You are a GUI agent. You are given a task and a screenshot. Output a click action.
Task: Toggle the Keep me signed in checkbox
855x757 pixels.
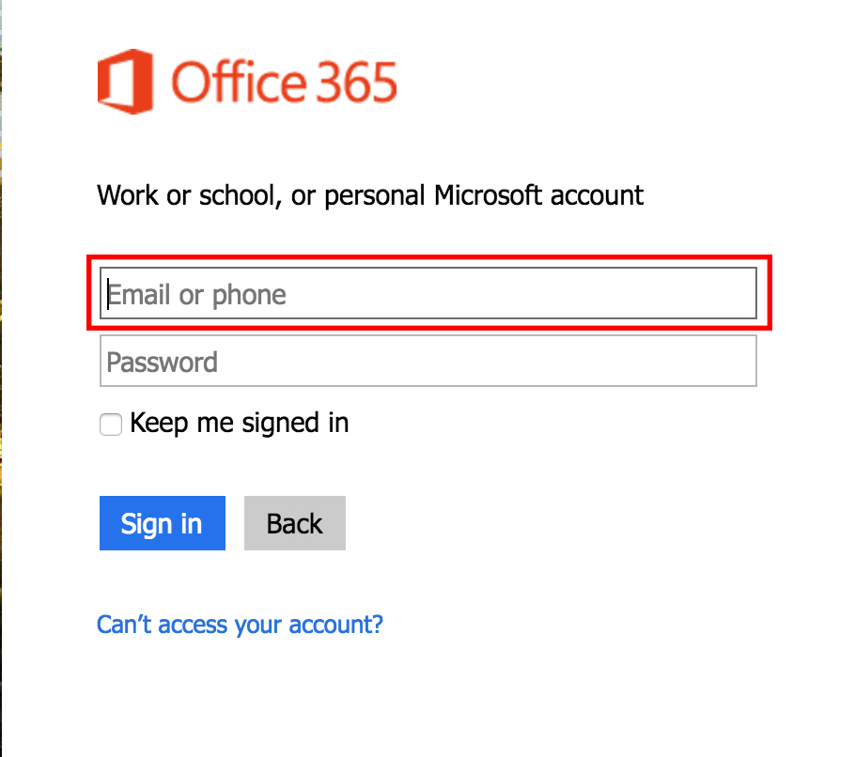[x=111, y=425]
